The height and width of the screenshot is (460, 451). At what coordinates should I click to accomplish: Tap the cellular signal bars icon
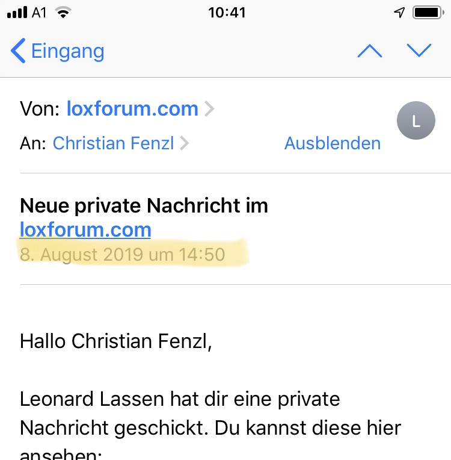point(17,12)
